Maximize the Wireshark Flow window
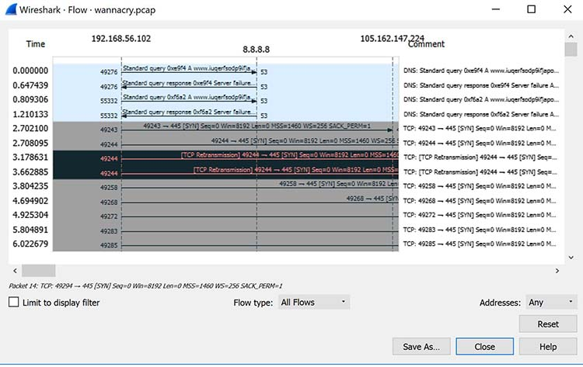583x367 pixels. coord(532,9)
